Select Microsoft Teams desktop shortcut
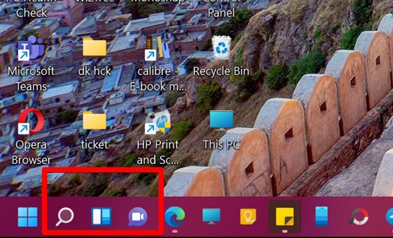The height and width of the screenshot is (238, 393). [31, 48]
